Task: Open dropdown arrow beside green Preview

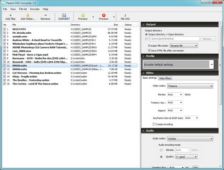Action: pyautogui.click(x=93, y=17)
